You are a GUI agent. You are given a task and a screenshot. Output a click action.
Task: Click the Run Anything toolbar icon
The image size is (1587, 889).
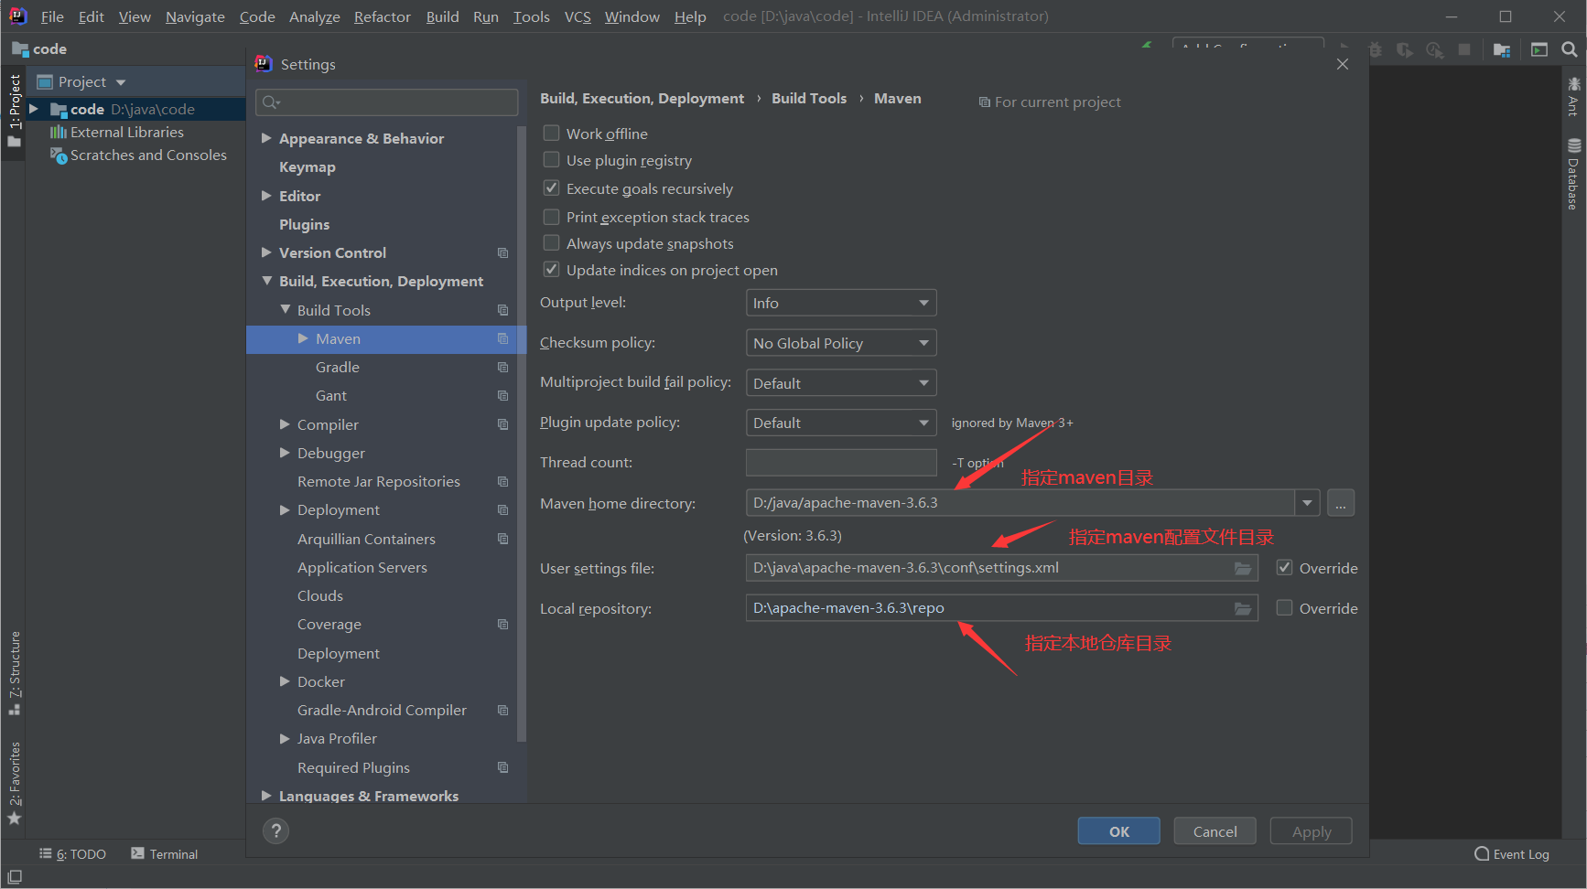click(1539, 49)
